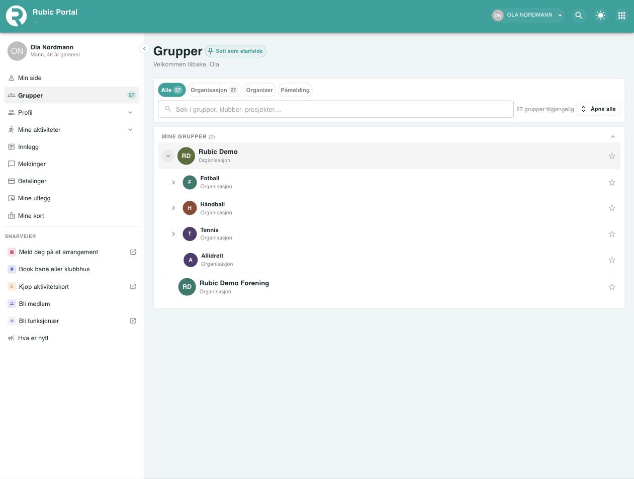
Task: Select Grupper in the sidebar
Action: click(x=72, y=95)
